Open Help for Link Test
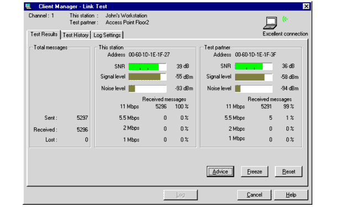341x207 pixels. tap(291, 195)
